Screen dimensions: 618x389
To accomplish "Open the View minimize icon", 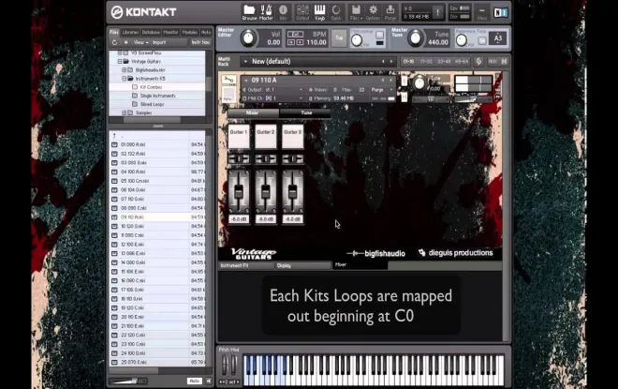I will pos(481,12).
